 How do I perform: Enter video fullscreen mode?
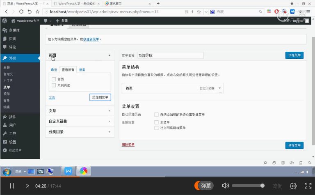click(x=308, y=186)
